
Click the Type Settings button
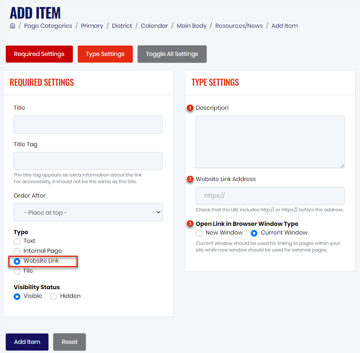(x=105, y=54)
